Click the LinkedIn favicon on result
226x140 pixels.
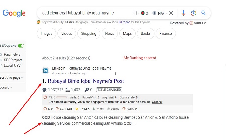(46, 71)
